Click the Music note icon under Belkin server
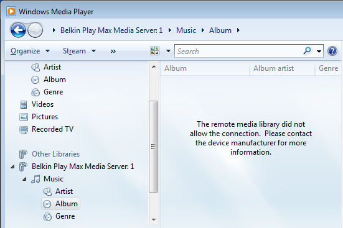Screen dimensions: 343x228 pos(35,179)
